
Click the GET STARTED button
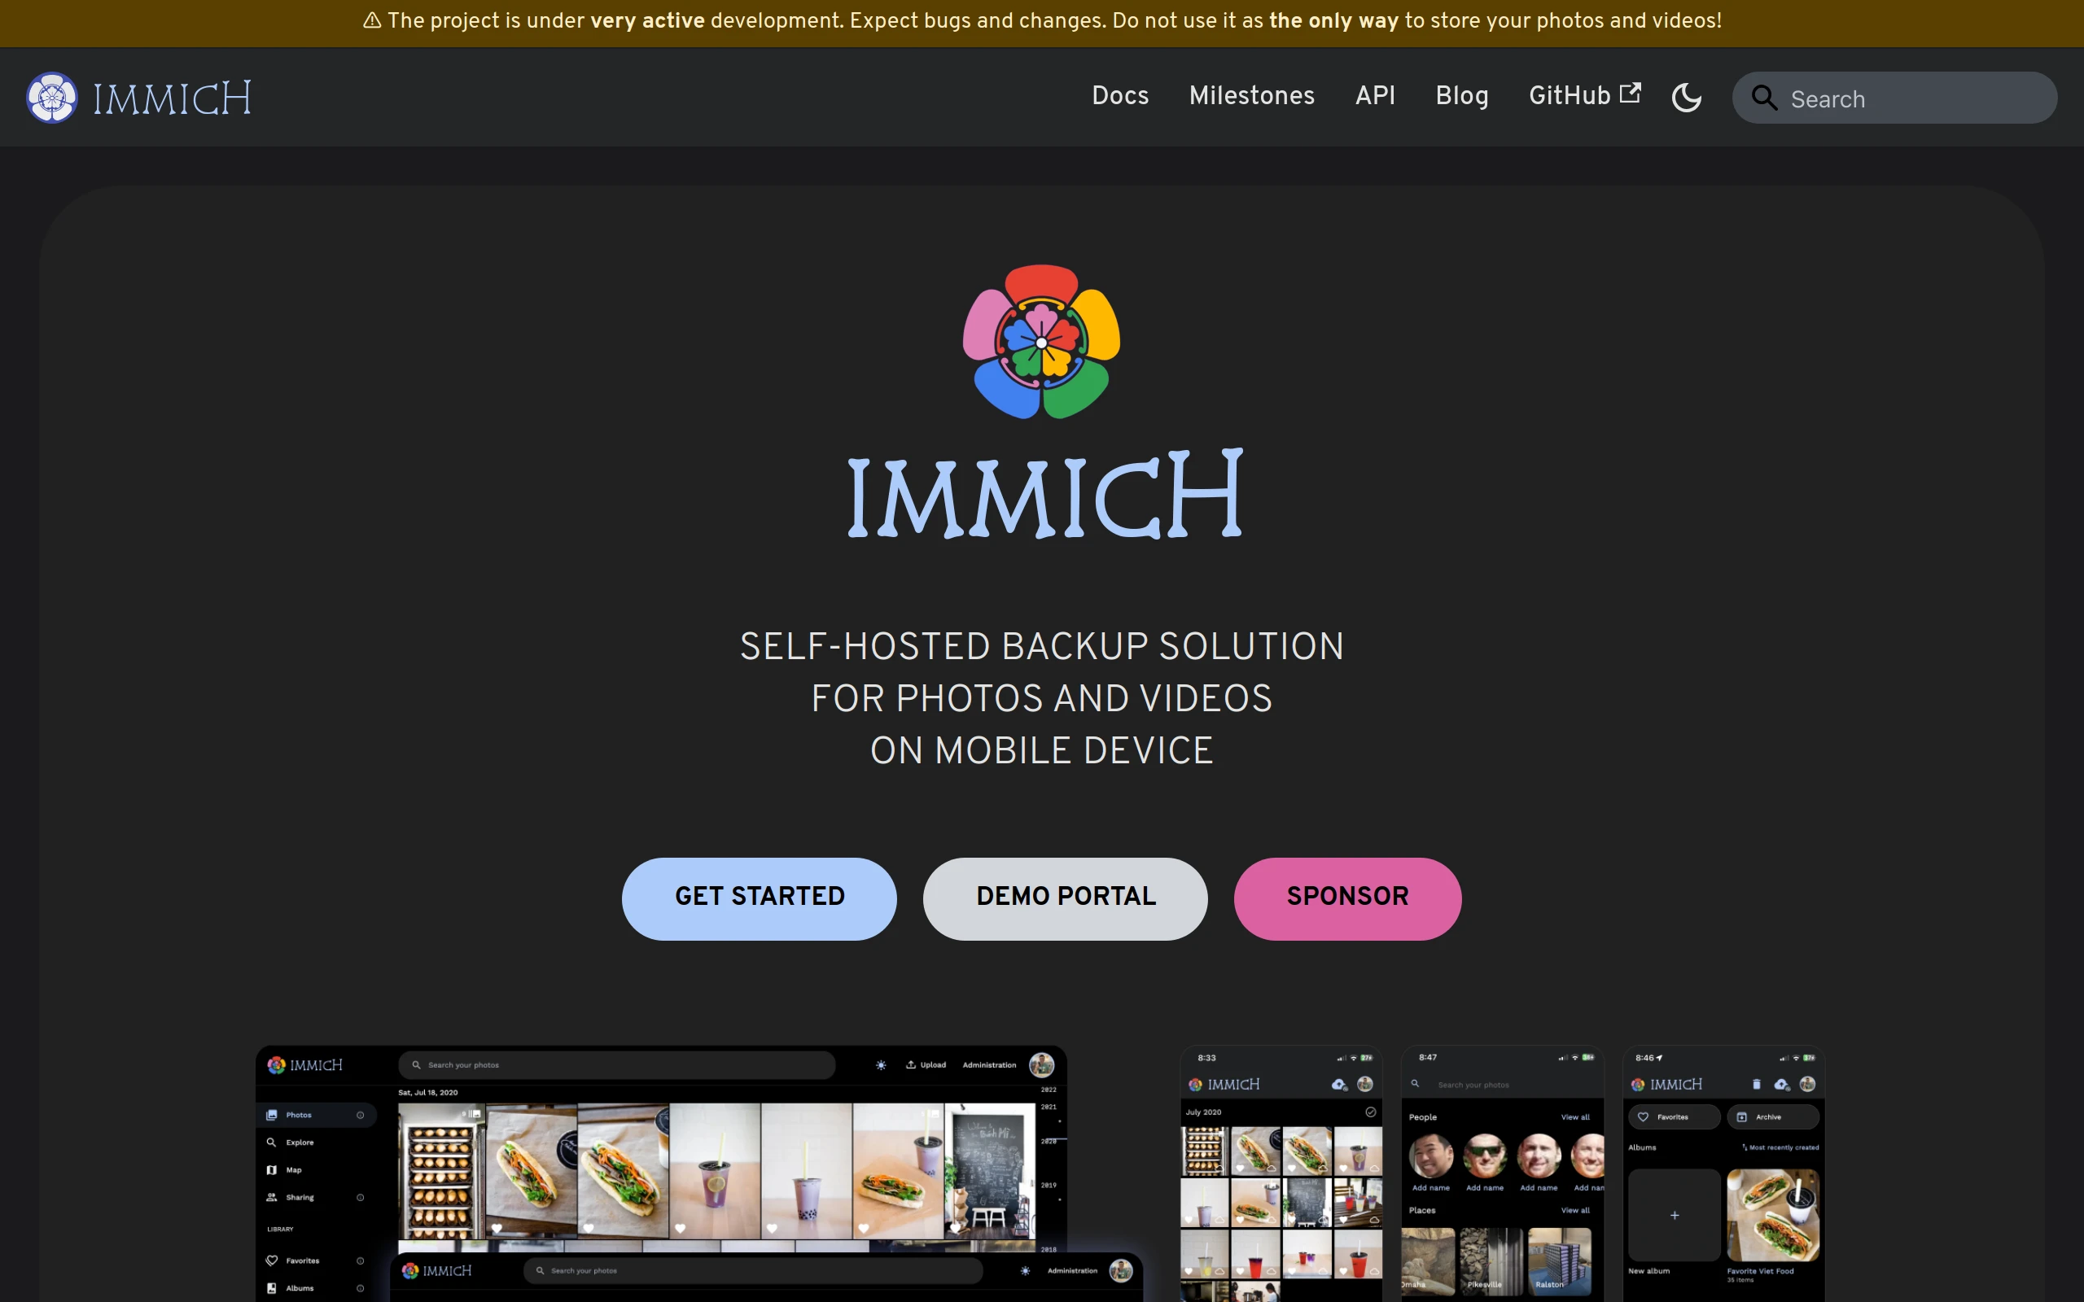coord(759,898)
